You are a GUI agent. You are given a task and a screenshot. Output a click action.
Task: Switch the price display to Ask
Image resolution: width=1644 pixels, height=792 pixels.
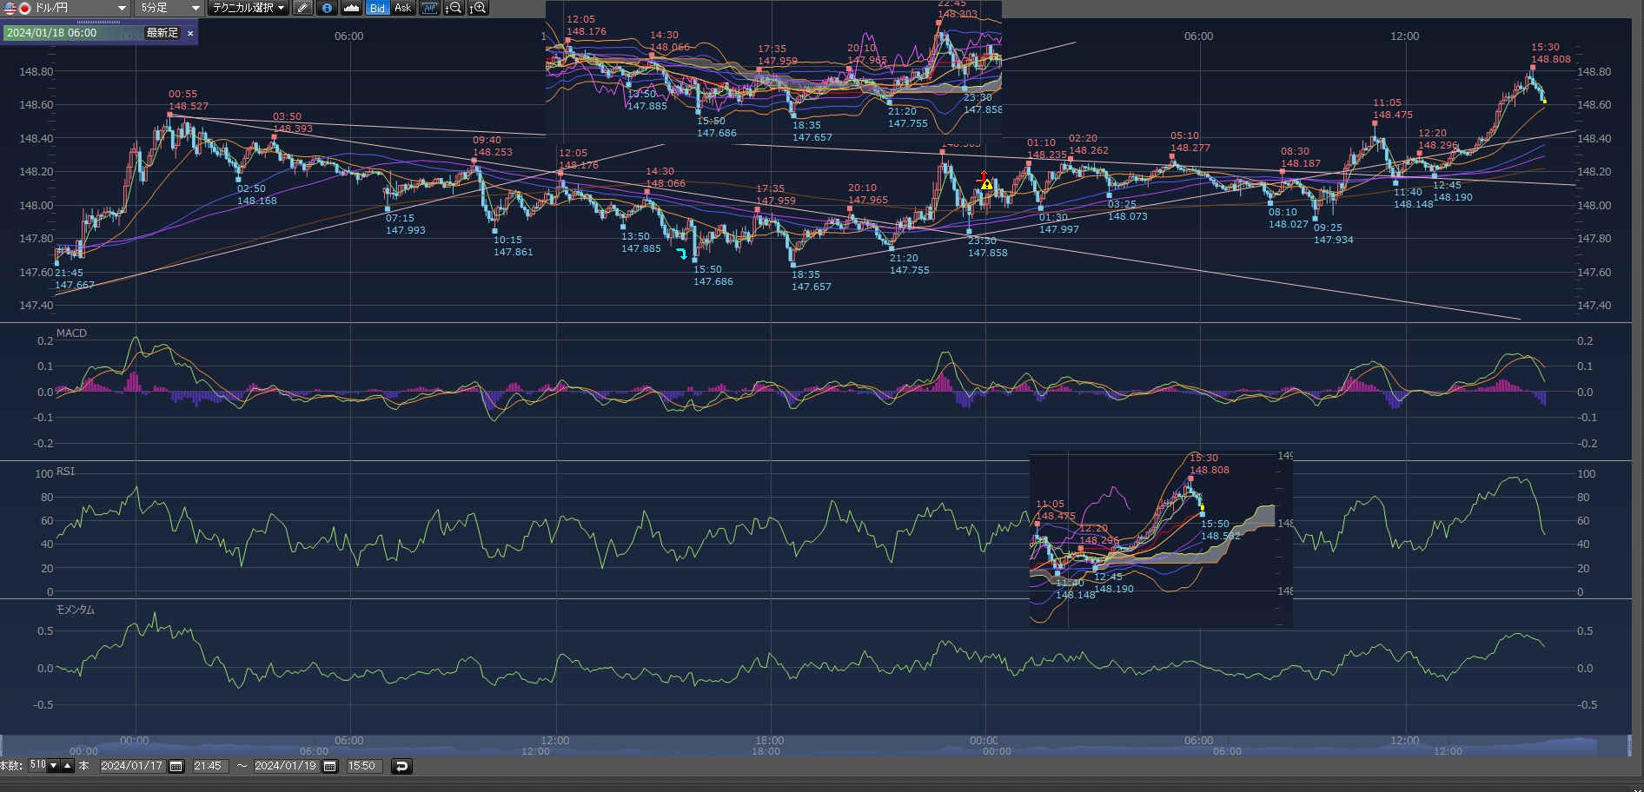pos(402,8)
